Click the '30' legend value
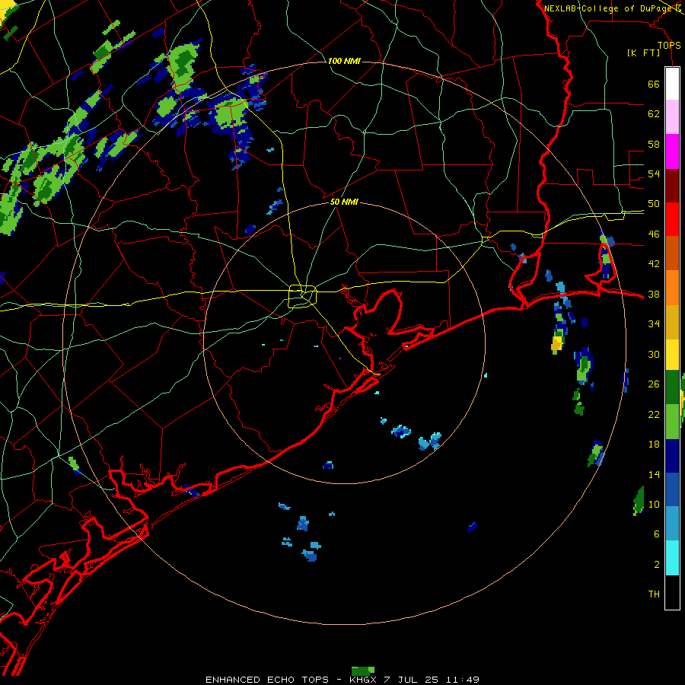The image size is (685, 685). (654, 354)
